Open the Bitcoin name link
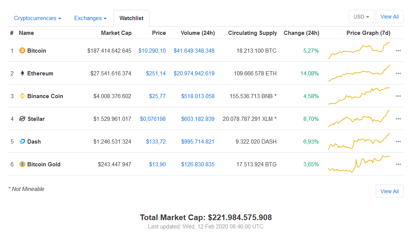Viewport: 418px width, 233px height. click(37, 51)
